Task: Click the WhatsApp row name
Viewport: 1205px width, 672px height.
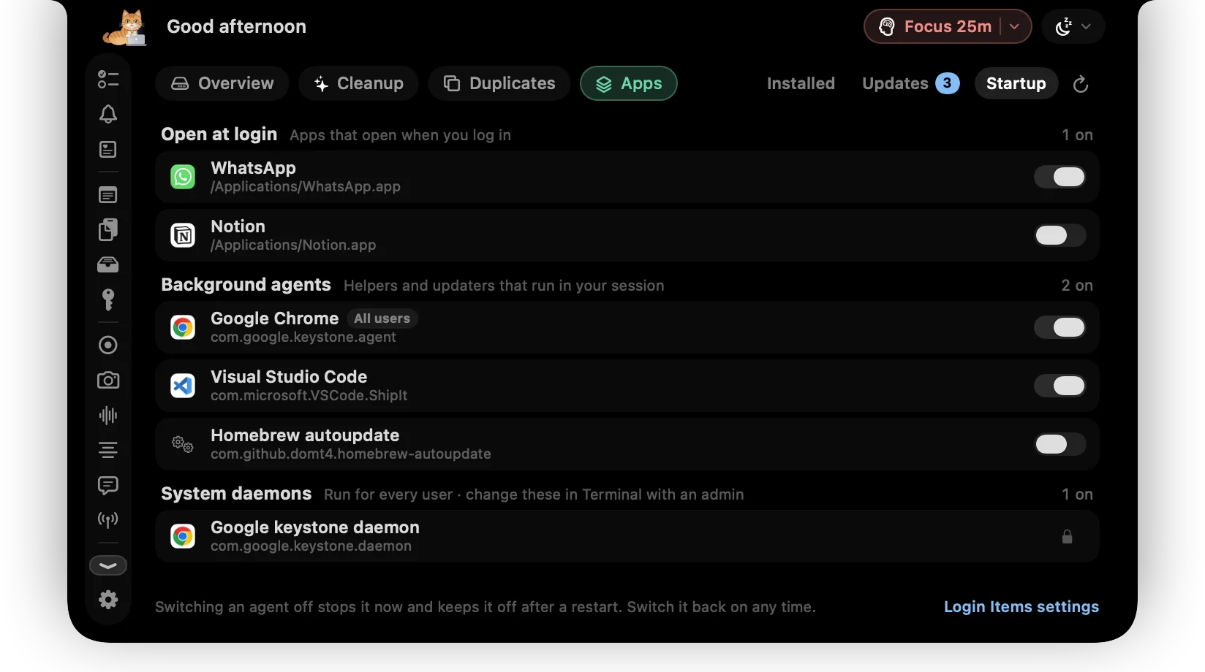Action: click(254, 168)
